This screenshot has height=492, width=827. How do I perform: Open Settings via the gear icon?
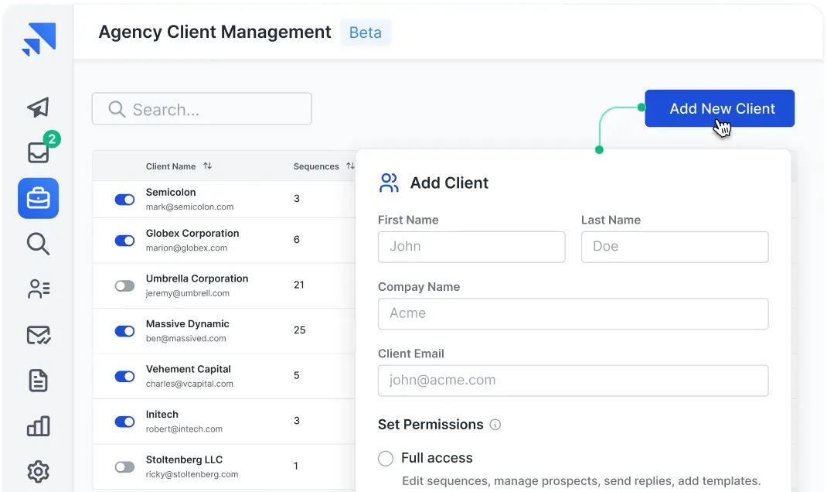[x=38, y=471]
